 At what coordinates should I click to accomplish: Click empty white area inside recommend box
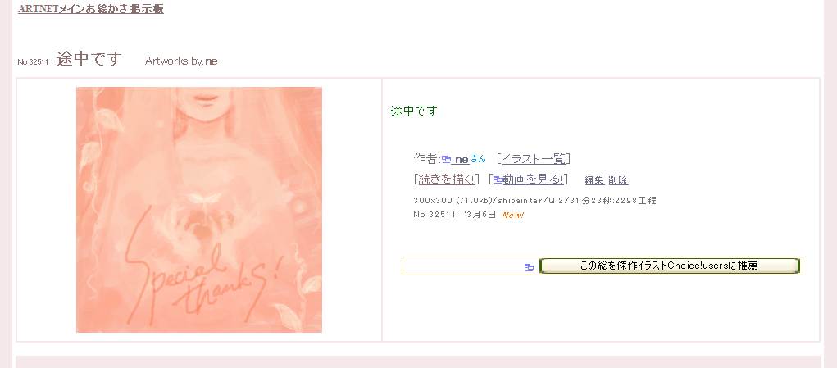(463, 266)
